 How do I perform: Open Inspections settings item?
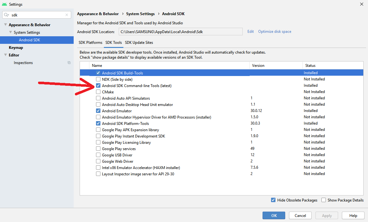(23, 63)
